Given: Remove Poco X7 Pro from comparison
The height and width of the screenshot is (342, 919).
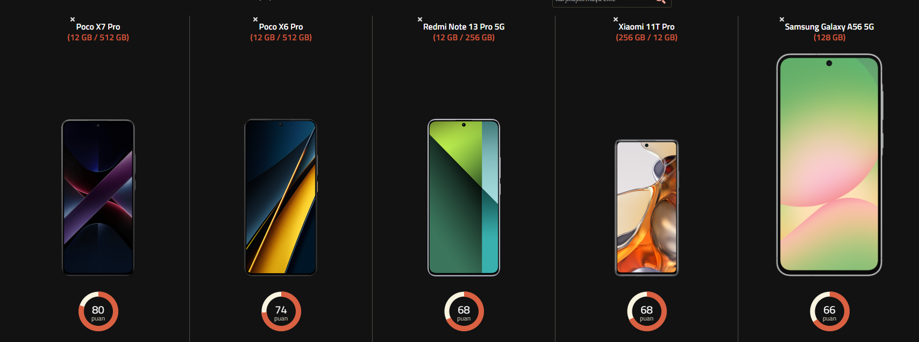Looking at the screenshot, I should point(73,19).
